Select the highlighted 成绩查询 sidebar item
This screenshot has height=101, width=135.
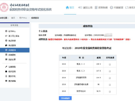click(x=15, y=50)
